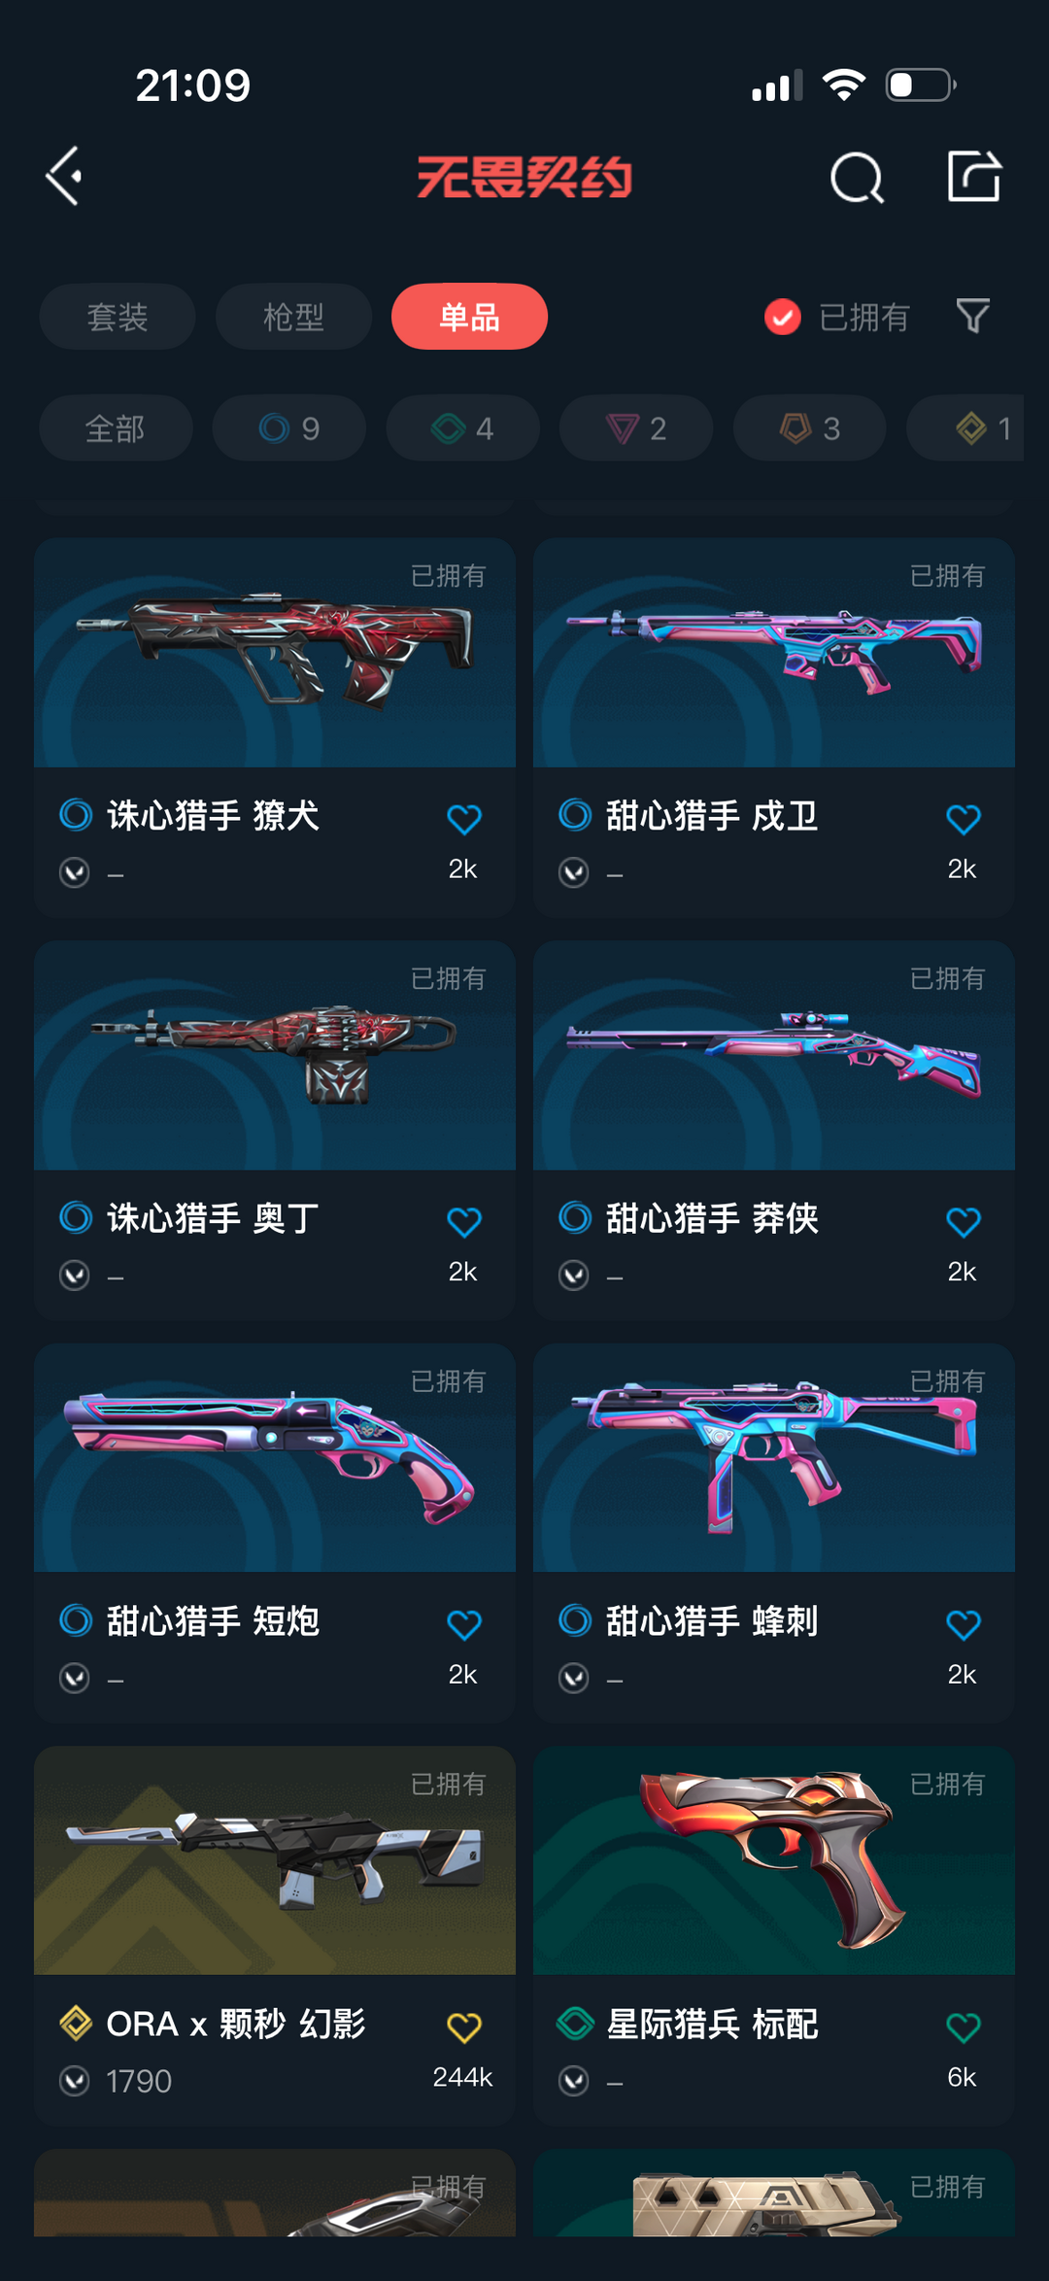The width and height of the screenshot is (1049, 2281).
Task: Favorite 星际猎兵 标配 with green heart
Action: (x=964, y=2026)
